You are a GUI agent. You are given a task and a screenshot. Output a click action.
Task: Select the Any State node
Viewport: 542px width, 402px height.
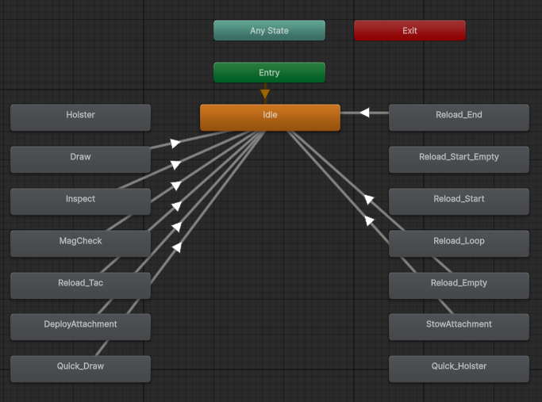click(269, 30)
